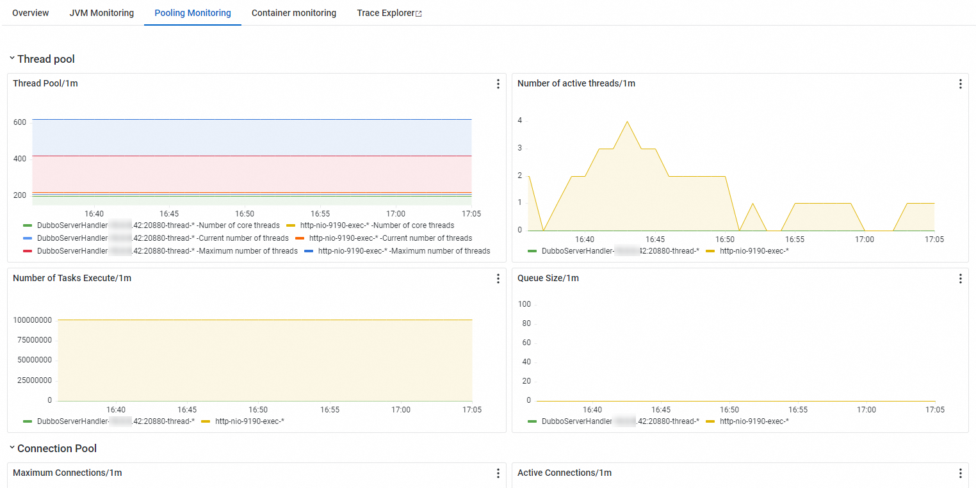Viewport: 976px width, 488px height.
Task: Click the Number of Tasks Execute/1m title
Action: 72,278
